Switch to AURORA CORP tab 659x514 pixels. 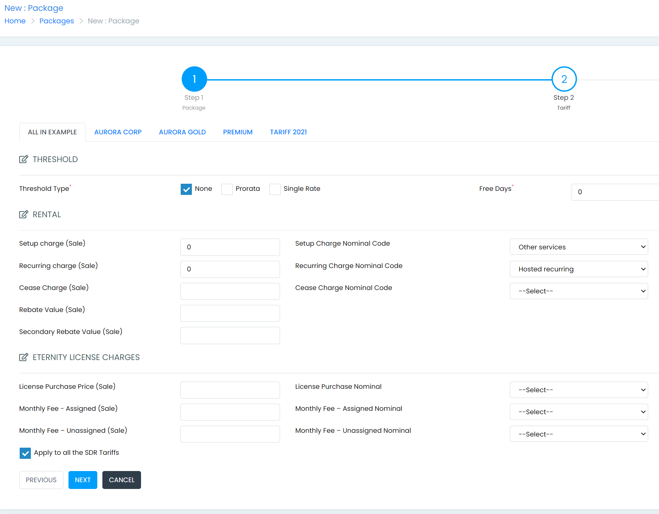[118, 132]
